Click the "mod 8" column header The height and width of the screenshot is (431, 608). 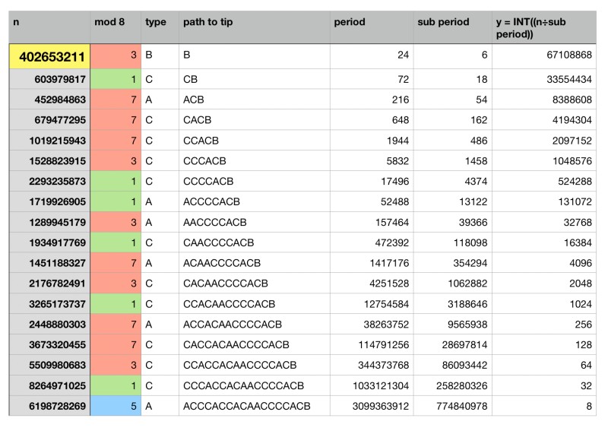[116, 27]
